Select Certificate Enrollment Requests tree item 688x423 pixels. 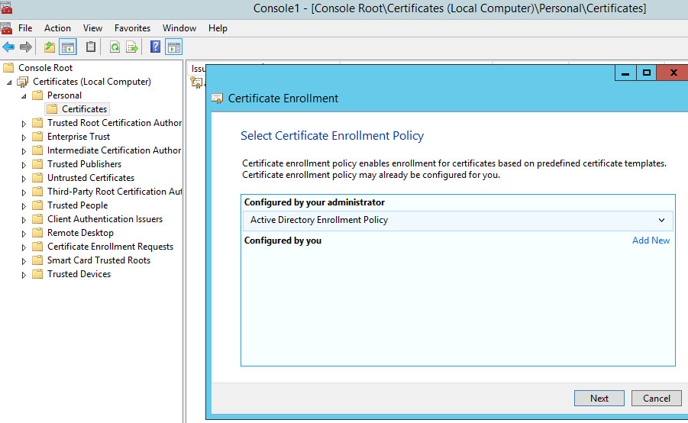coord(110,247)
